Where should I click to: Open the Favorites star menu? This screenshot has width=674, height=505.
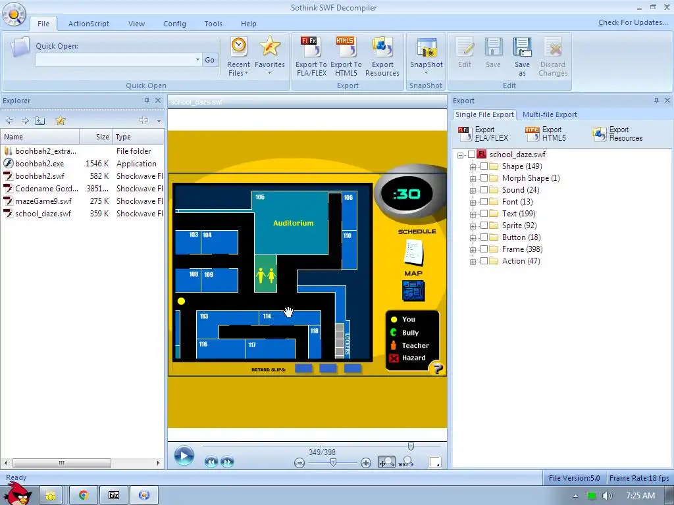tap(269, 56)
